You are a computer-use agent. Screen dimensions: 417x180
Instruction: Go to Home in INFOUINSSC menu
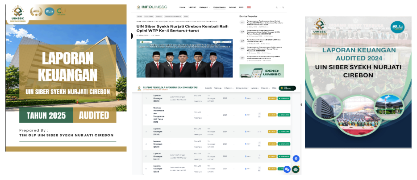click(x=183, y=8)
